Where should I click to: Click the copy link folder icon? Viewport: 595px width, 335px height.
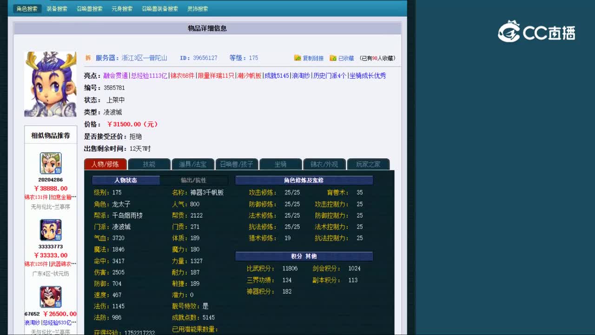pos(297,58)
